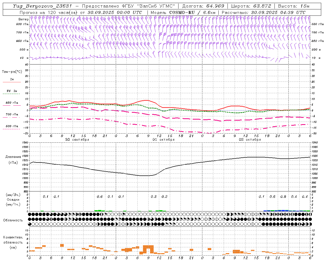The image size is (325, 260).
Task: Click the solid red line sample under '2м'
Action: click(12, 82)
